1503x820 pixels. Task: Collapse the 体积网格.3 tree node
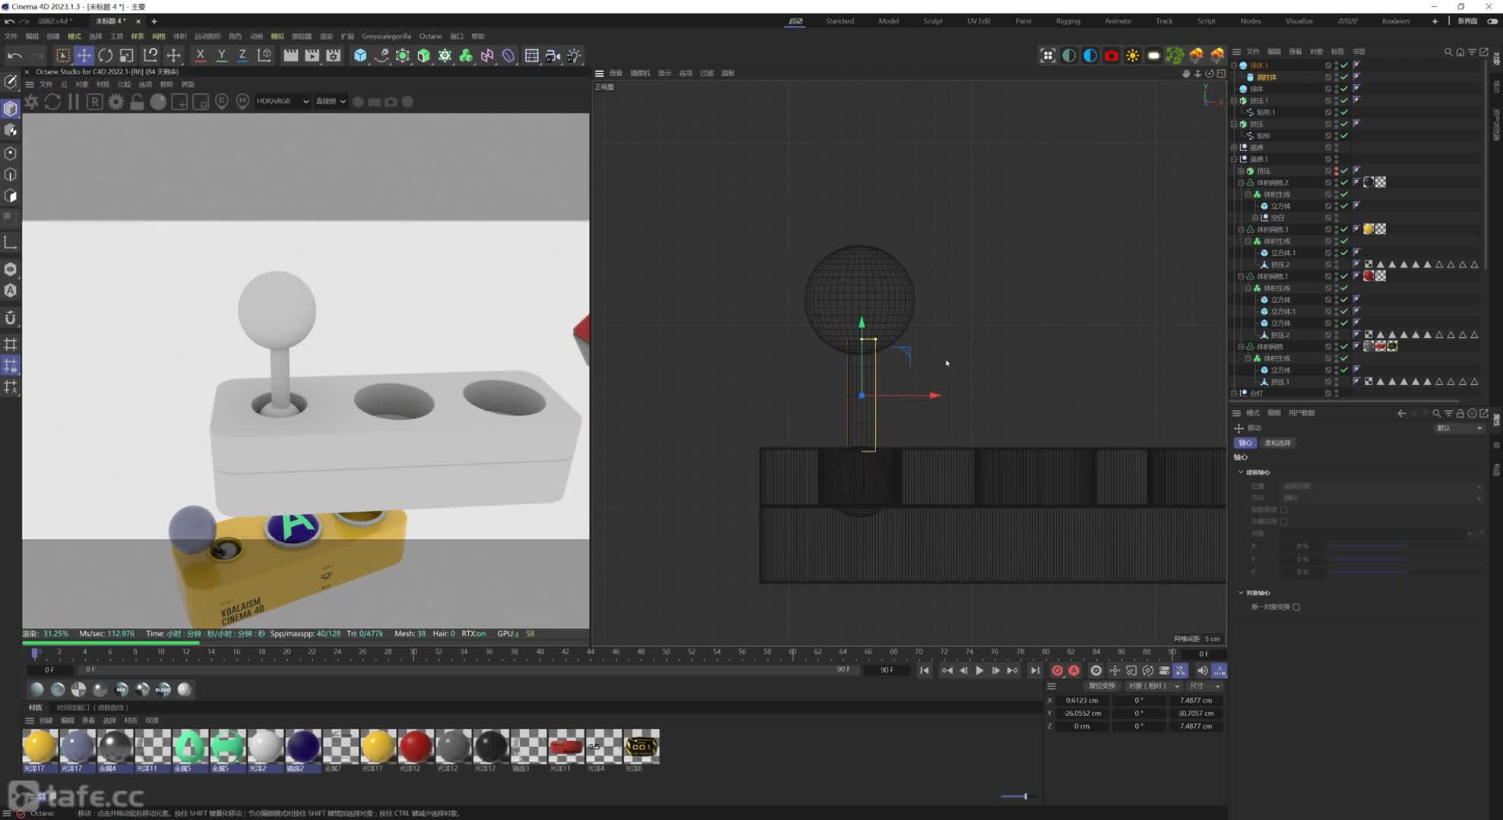point(1241,229)
